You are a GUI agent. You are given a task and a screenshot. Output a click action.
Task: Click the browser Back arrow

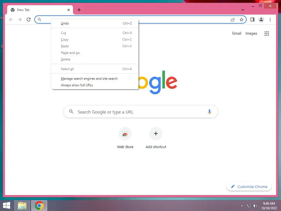(x=11, y=20)
